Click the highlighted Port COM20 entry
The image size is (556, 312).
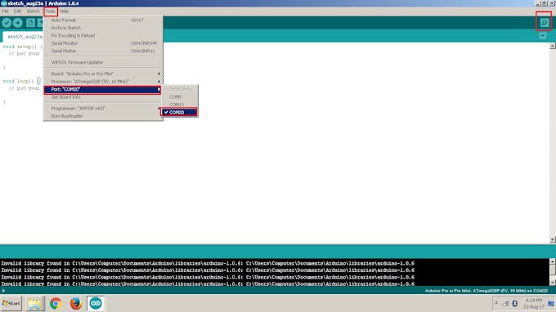point(103,89)
